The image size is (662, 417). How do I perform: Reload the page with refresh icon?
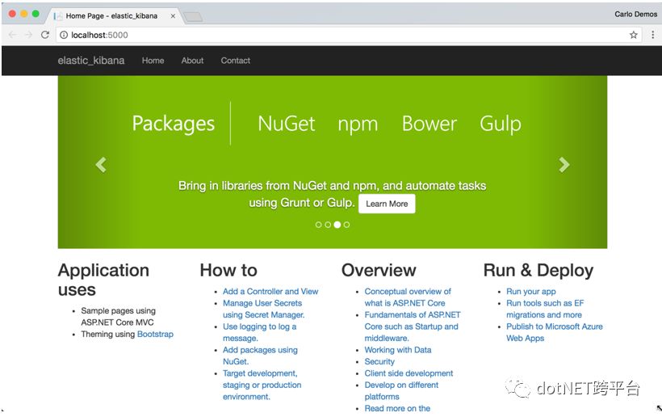pos(45,35)
